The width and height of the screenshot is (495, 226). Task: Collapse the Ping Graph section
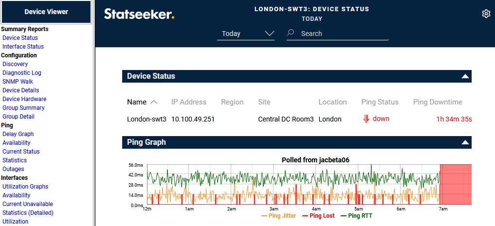coord(465,142)
